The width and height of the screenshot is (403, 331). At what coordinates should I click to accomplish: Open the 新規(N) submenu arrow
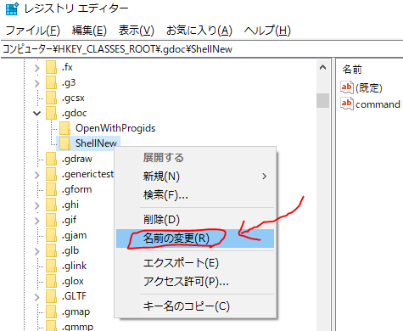click(265, 177)
